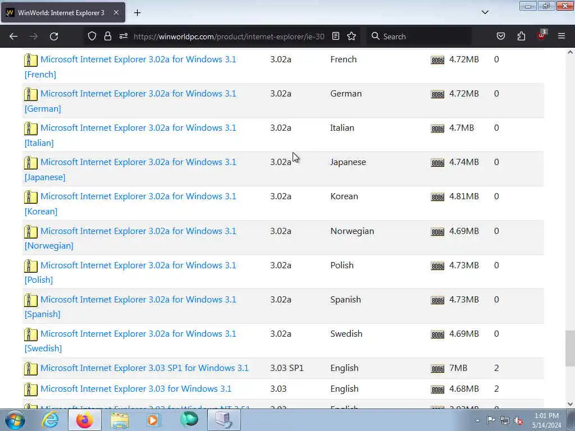Open Windows Explorer folder on taskbar

click(x=120, y=420)
